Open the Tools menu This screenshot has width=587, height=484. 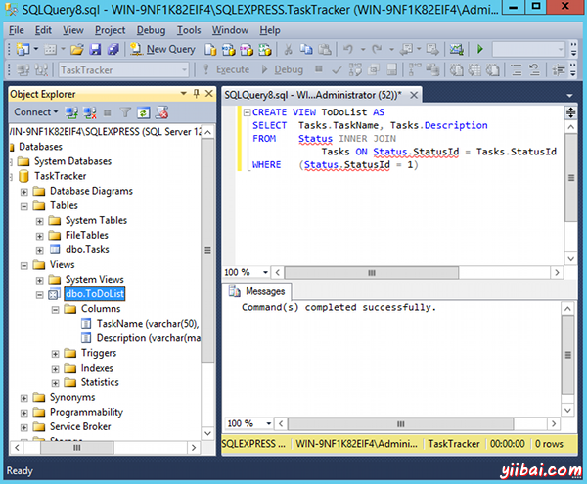coord(189,30)
